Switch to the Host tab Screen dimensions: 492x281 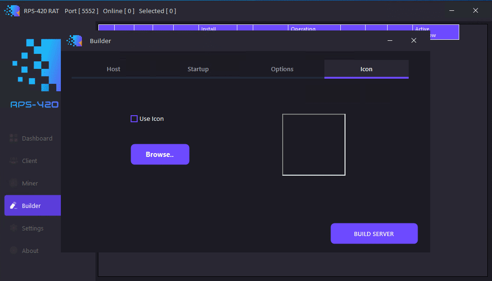tap(113, 69)
